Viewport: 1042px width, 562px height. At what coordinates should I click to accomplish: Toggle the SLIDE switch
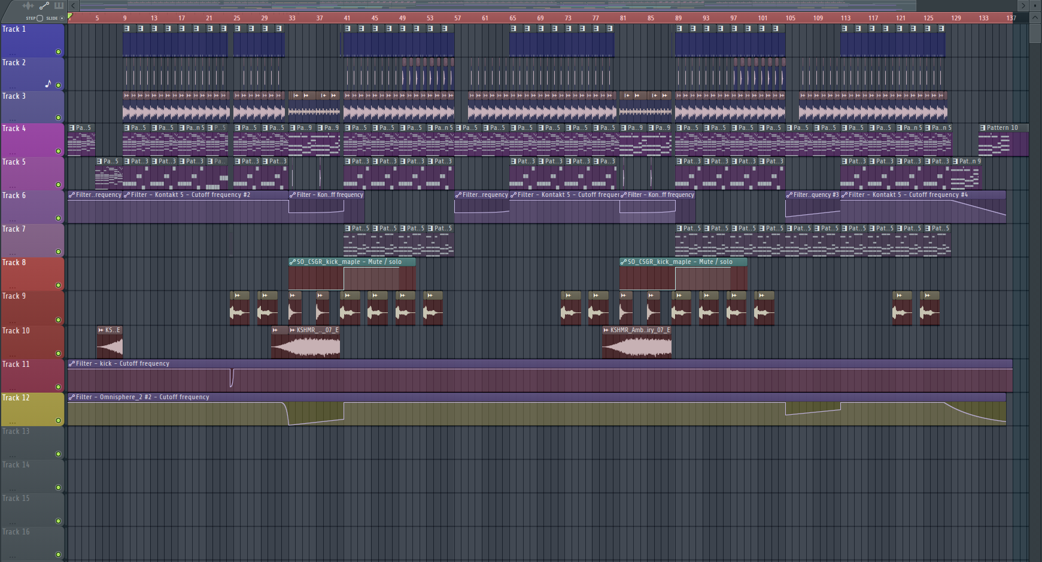(62, 18)
